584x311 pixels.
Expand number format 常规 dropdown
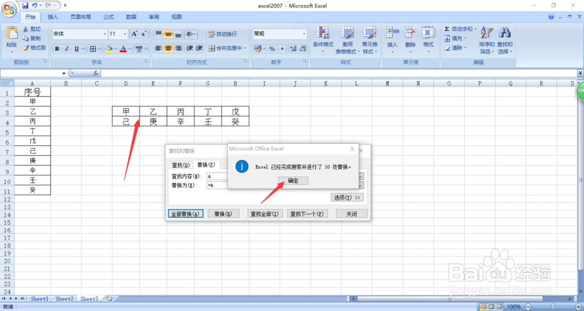(x=304, y=34)
